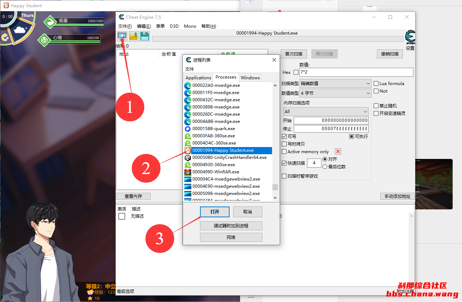Toggle the Active memory only checkbox

coord(284,152)
